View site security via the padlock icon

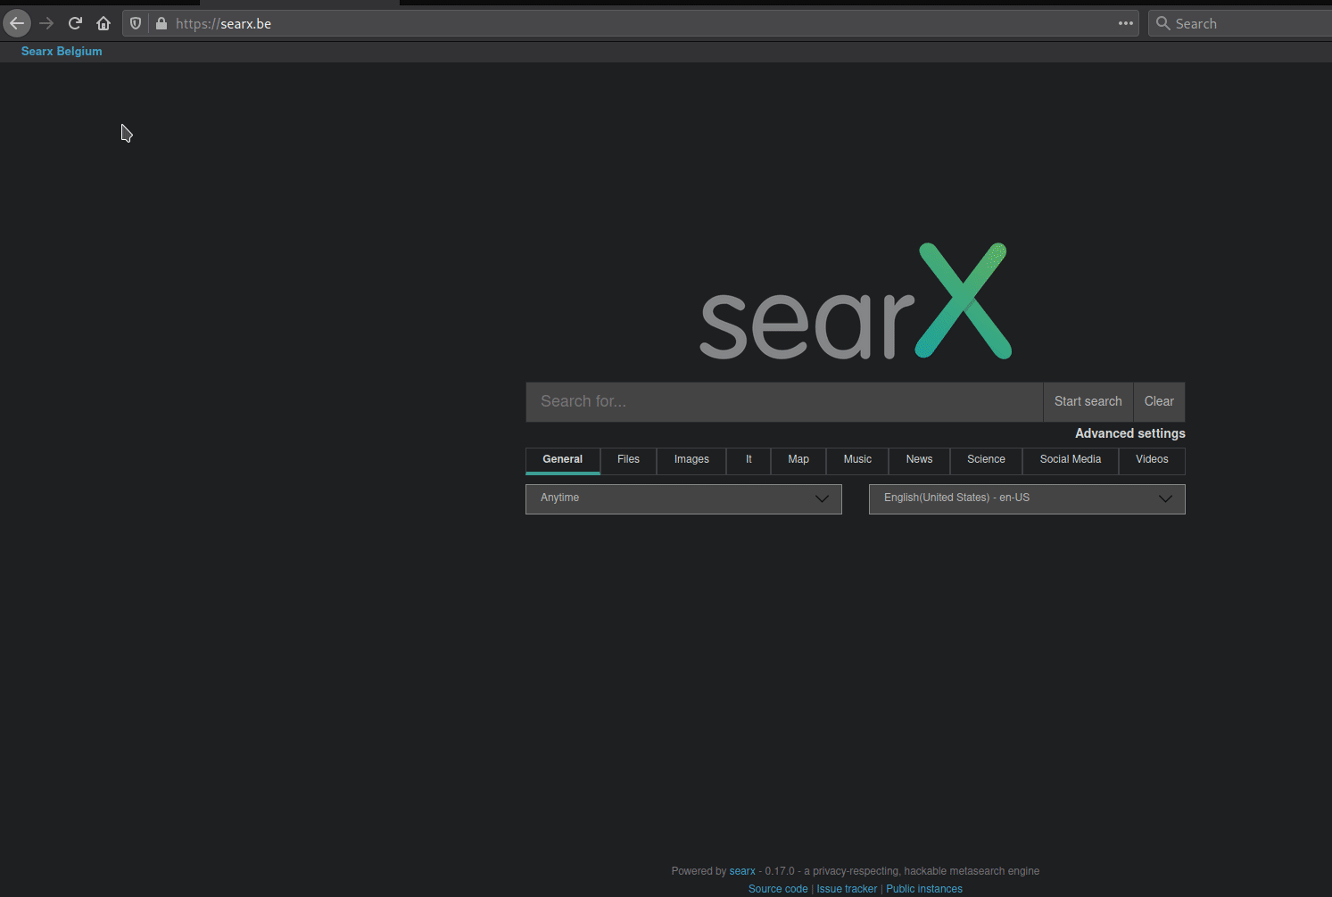tap(161, 23)
